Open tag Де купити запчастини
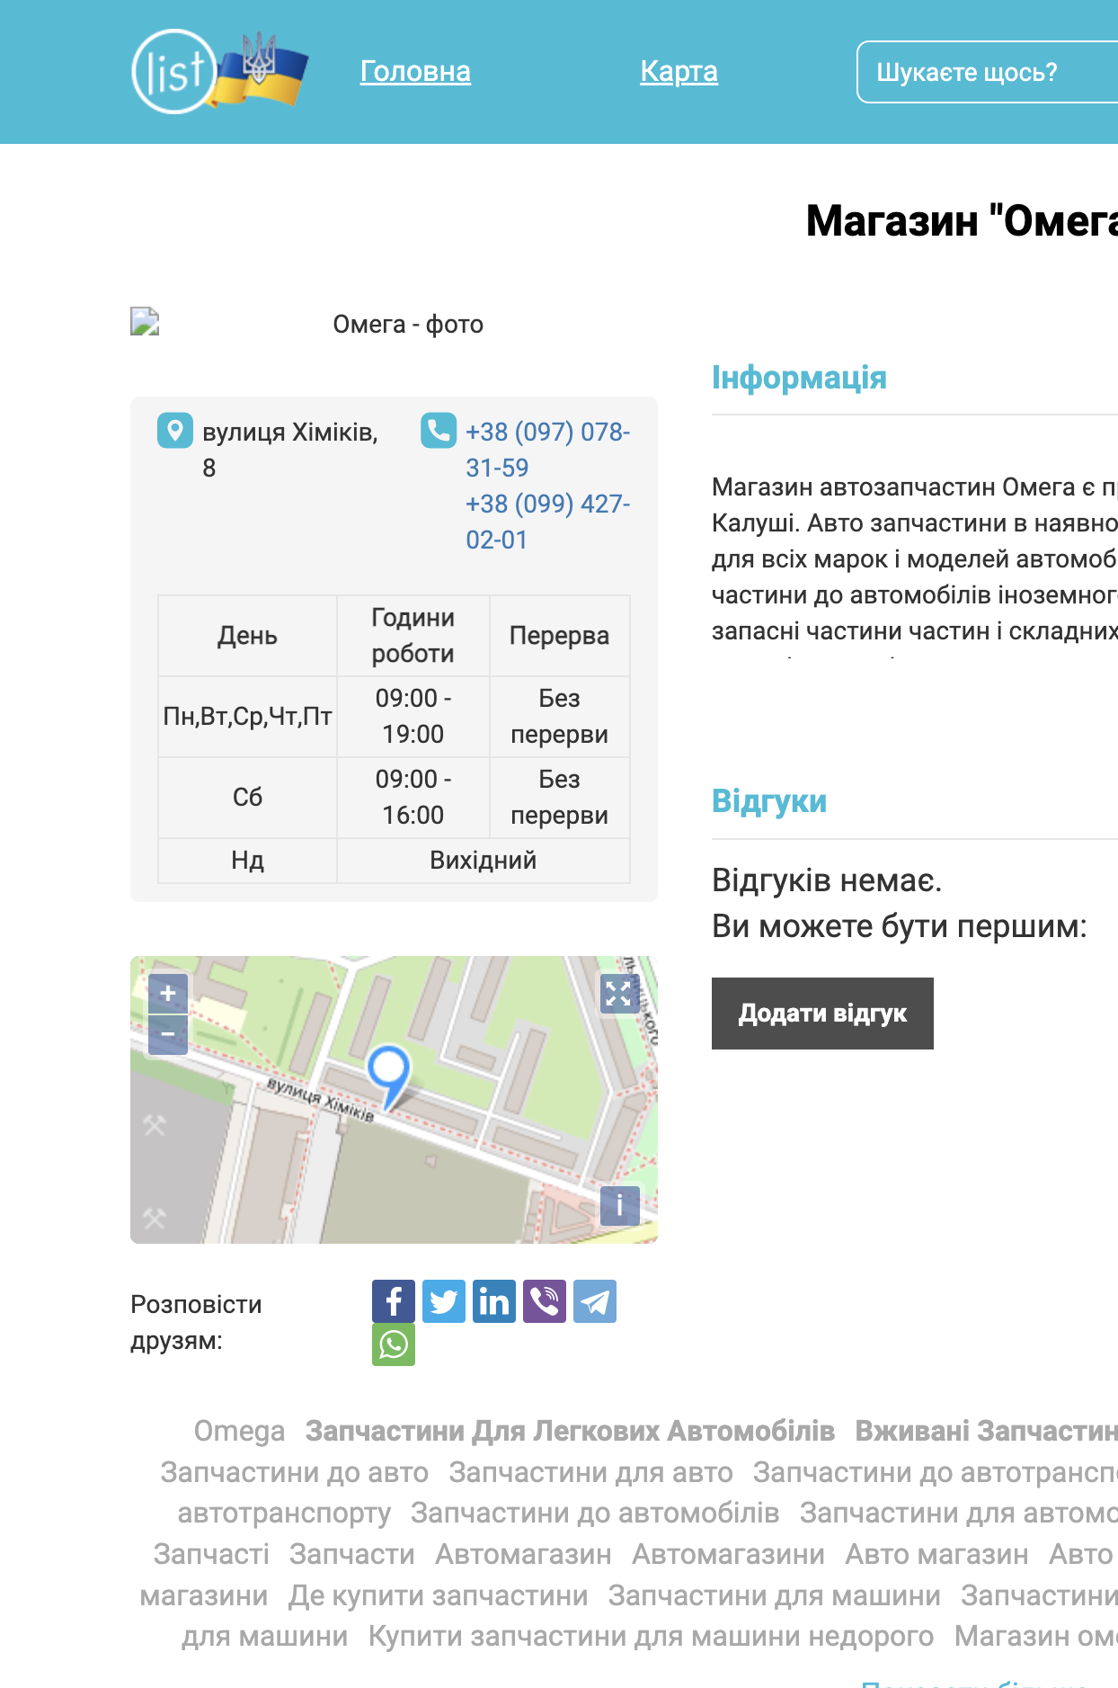Viewport: 1118px width, 1688px height. (x=438, y=1595)
